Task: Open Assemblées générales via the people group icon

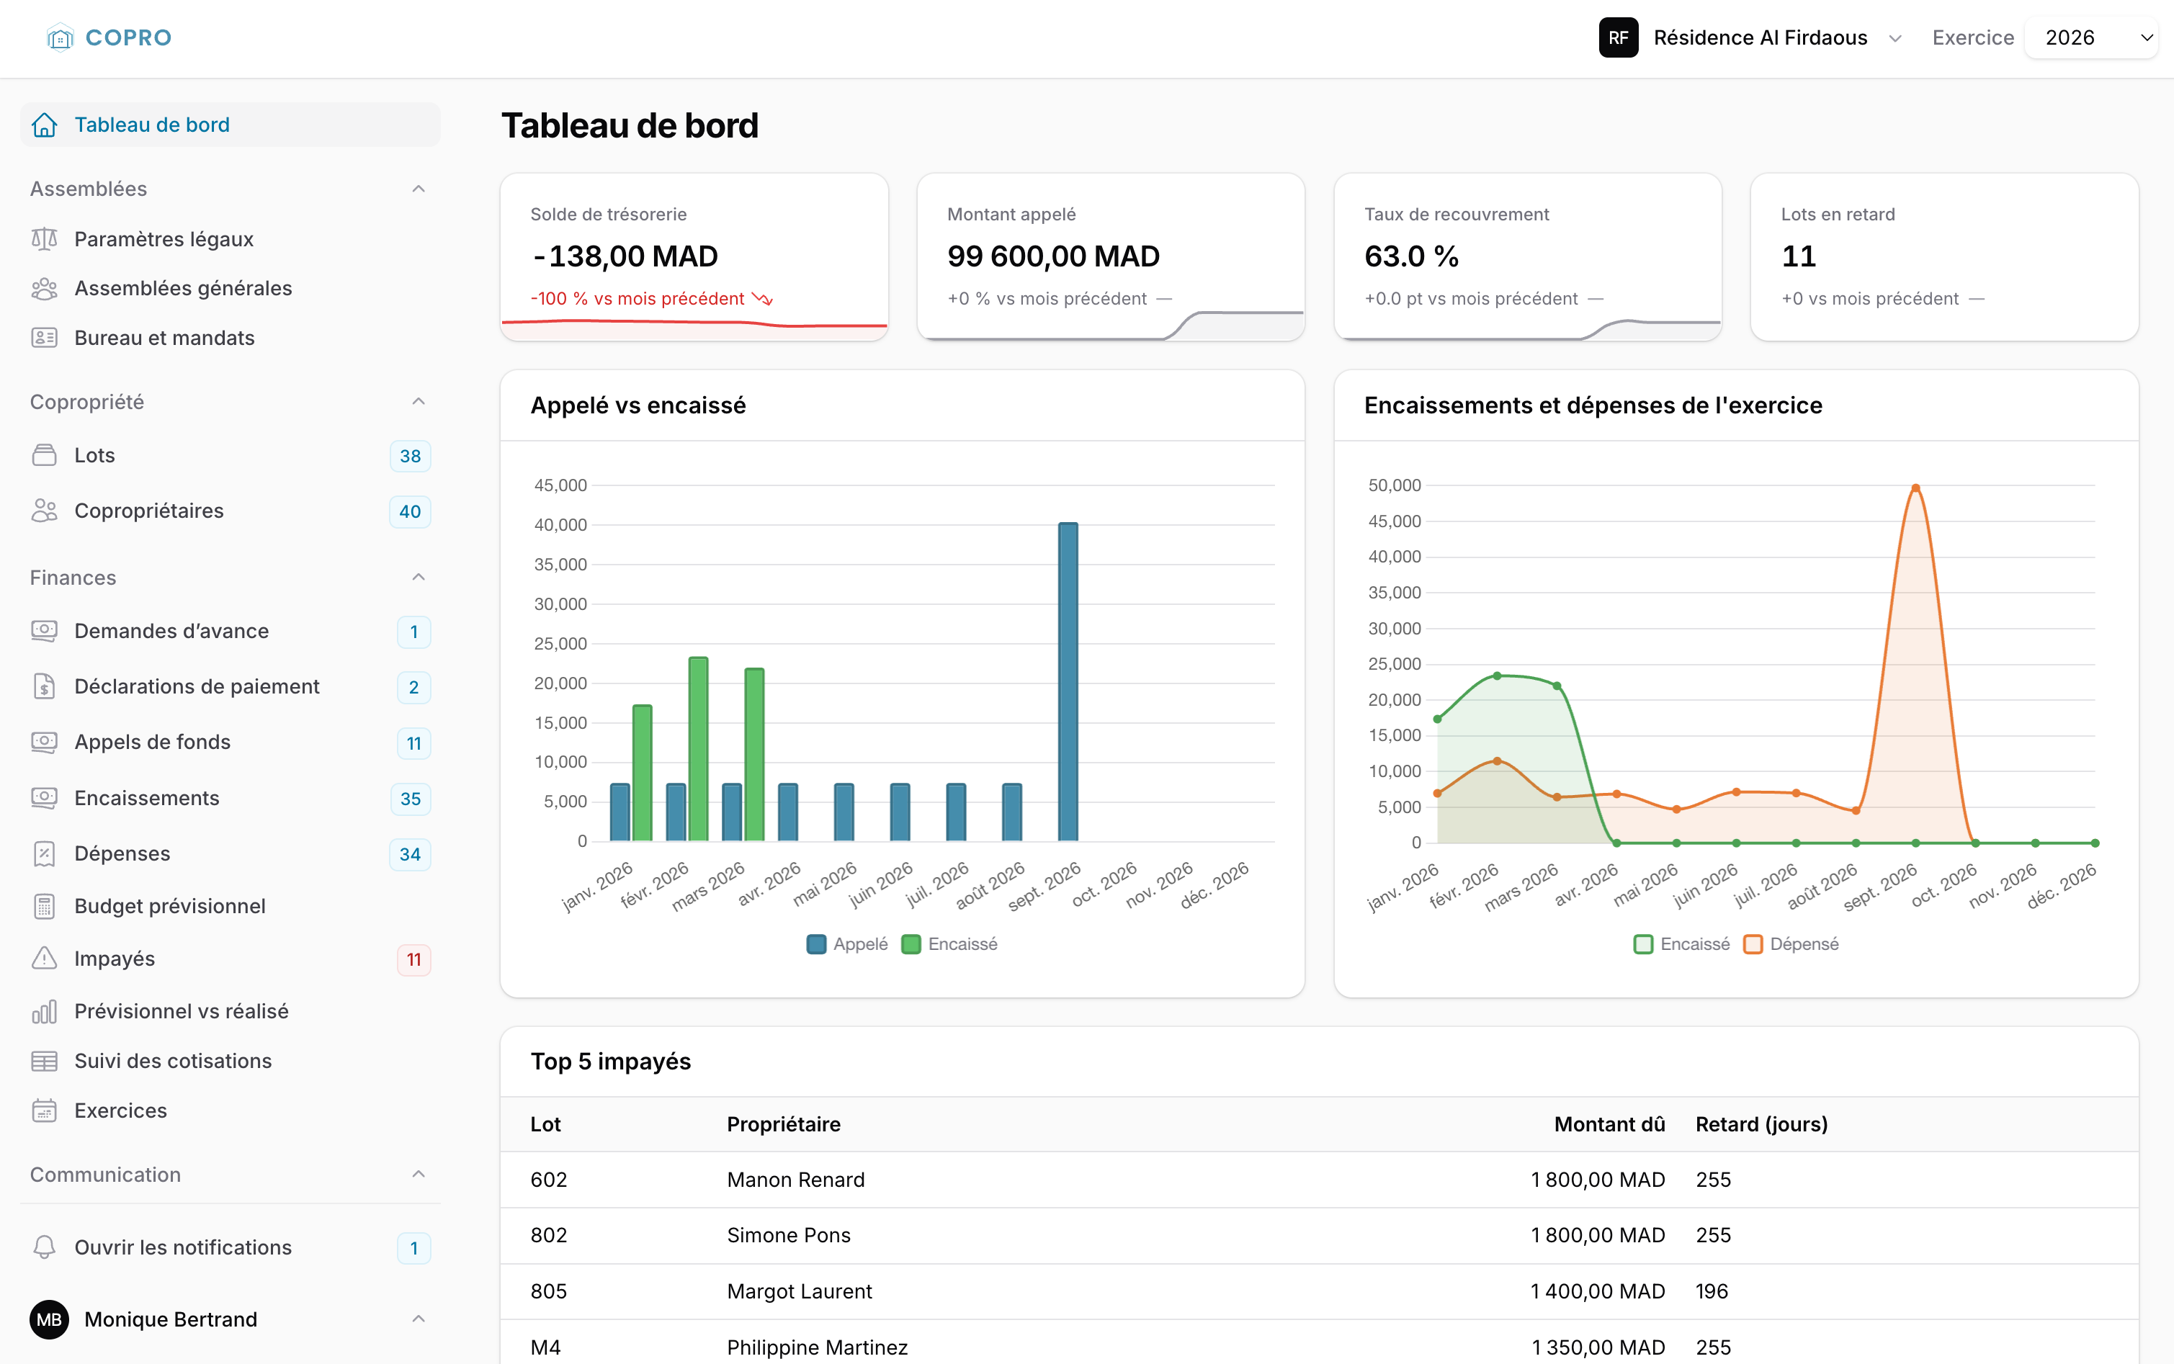Action: tap(44, 289)
